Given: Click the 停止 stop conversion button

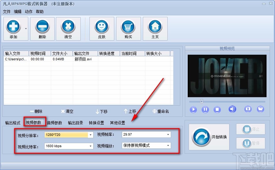Looking at the screenshot, I should pos(251,129).
